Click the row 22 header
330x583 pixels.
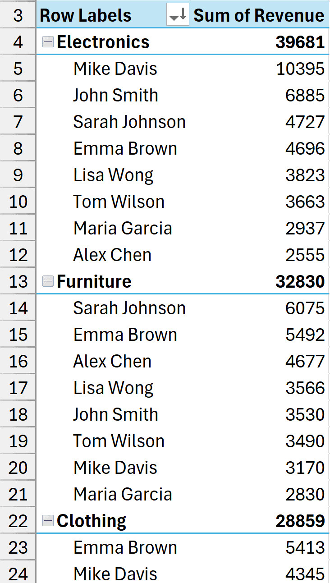pyautogui.click(x=18, y=521)
